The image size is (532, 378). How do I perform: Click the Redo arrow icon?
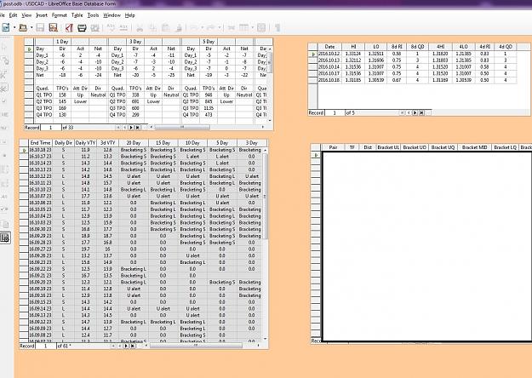[211, 27]
